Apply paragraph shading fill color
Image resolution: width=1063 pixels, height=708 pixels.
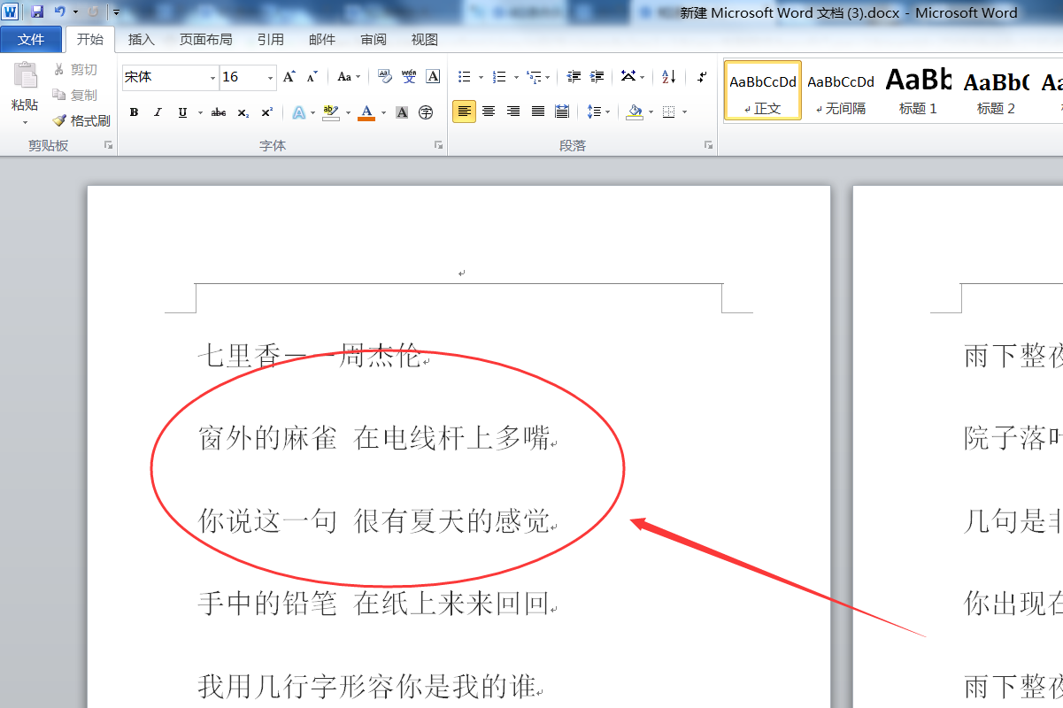[635, 112]
